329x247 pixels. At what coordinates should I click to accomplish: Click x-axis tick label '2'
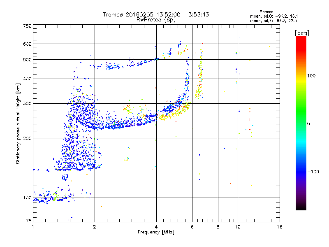pos(95,227)
